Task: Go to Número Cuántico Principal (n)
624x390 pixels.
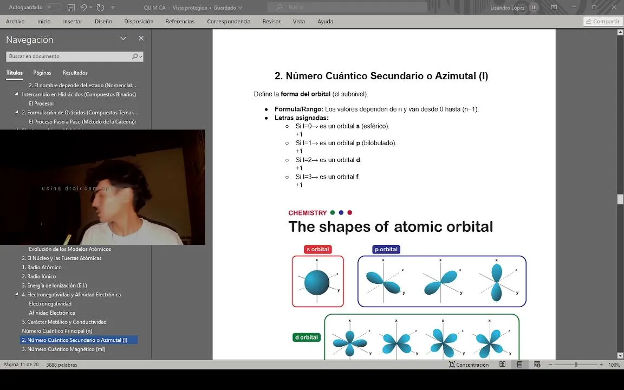Action: tap(57, 331)
